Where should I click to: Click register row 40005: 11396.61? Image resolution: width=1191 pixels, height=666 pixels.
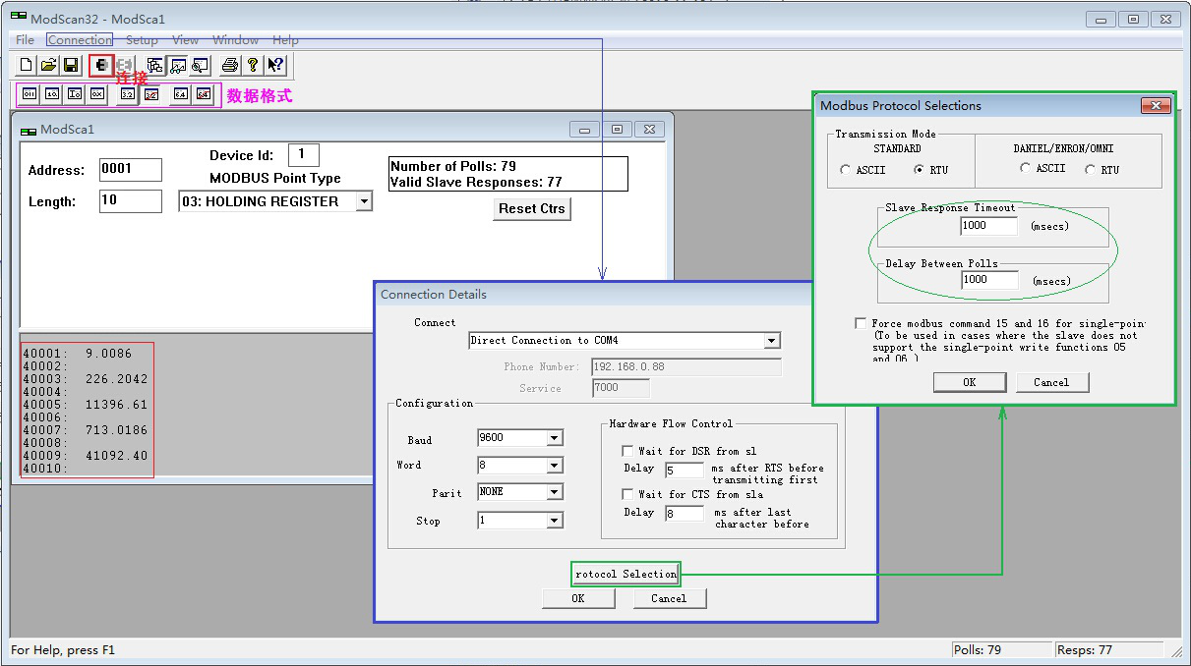86,404
